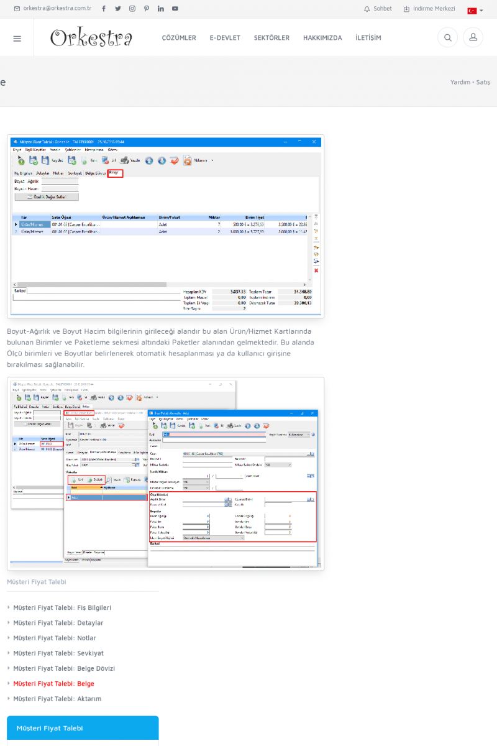
Task: Click the Facebook icon in top bar
Action: (x=104, y=9)
